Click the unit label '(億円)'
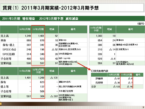 tap(141, 24)
